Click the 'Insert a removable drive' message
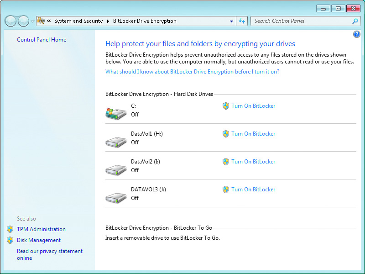The width and height of the screenshot is (365, 274). 162,238
